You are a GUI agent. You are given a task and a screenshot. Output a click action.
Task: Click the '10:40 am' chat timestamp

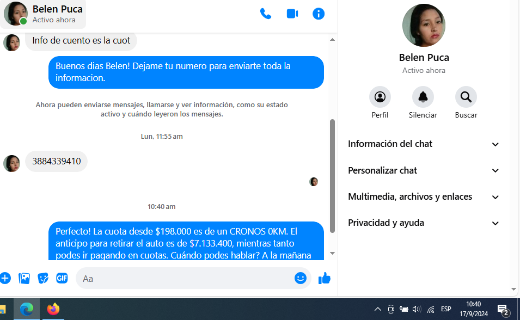[162, 207]
